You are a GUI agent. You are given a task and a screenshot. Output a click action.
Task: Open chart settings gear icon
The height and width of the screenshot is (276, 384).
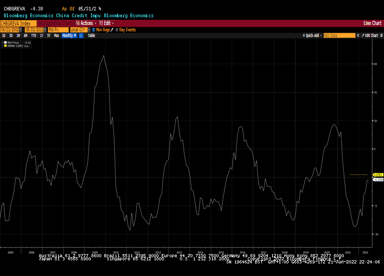(x=381, y=35)
